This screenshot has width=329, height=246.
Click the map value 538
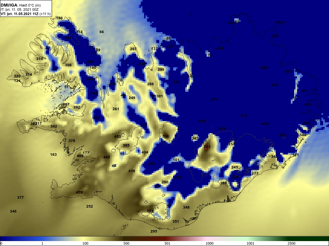[x=165, y=136]
